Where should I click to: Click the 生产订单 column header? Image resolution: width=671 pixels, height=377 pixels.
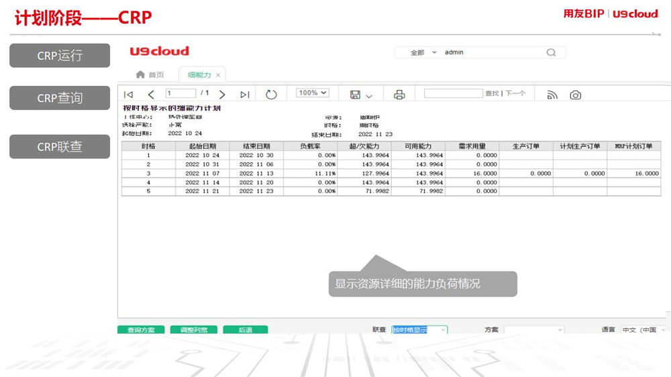click(x=526, y=146)
